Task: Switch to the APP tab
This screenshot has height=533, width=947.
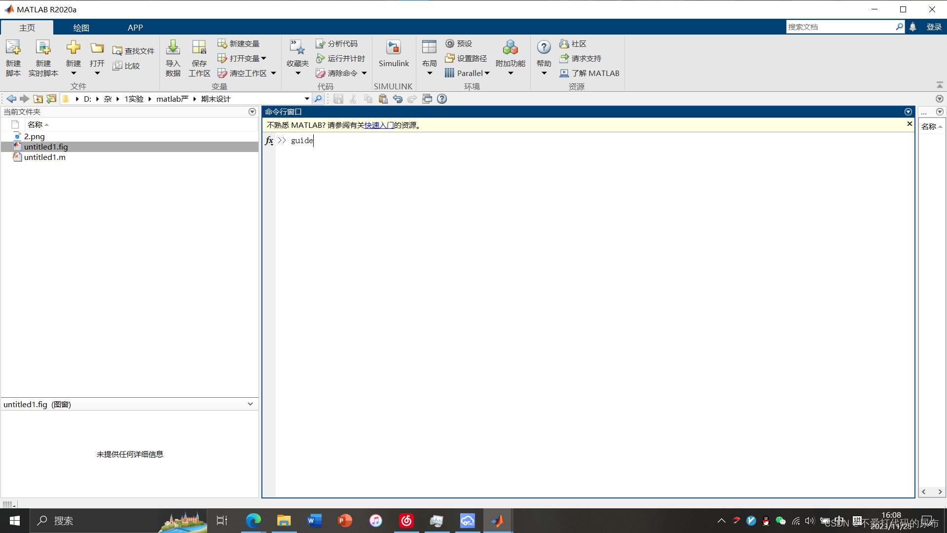Action: pos(135,28)
